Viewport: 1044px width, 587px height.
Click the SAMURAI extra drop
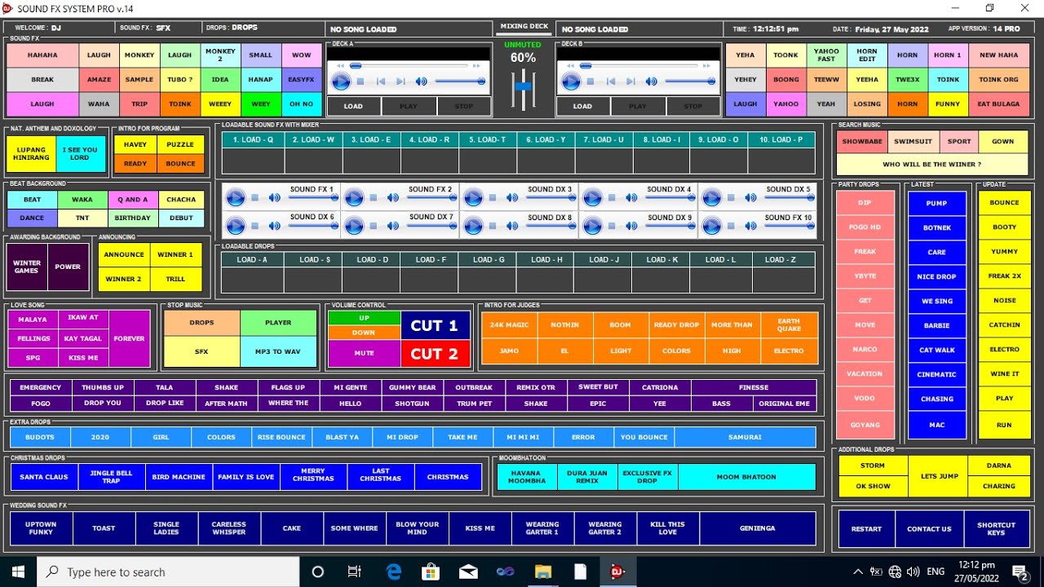[745, 437]
